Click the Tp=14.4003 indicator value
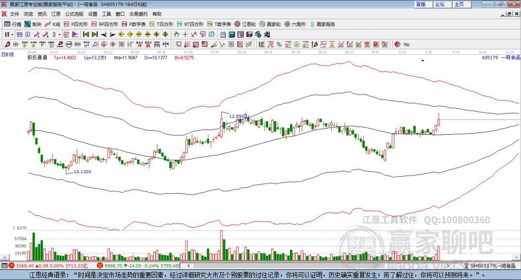Image resolution: width=521 pixels, height=280 pixels. coord(65,57)
